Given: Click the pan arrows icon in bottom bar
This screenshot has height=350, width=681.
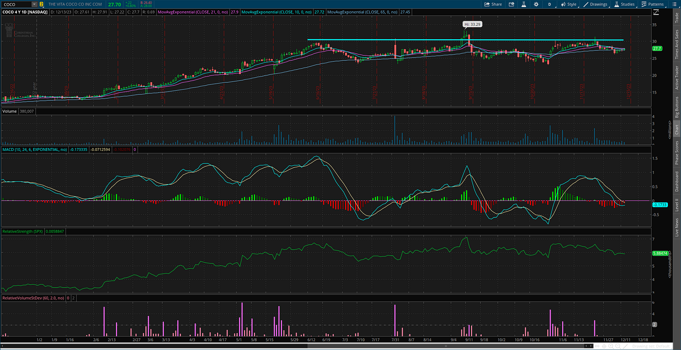Looking at the screenshot, I should point(597,346).
